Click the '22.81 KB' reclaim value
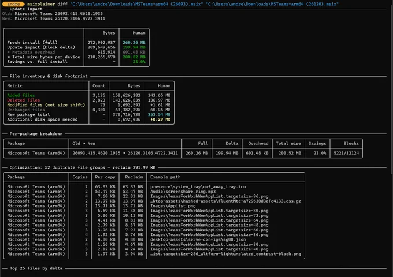Image resolution: width=393 pixels, height=277 pixels. (x=132, y=196)
